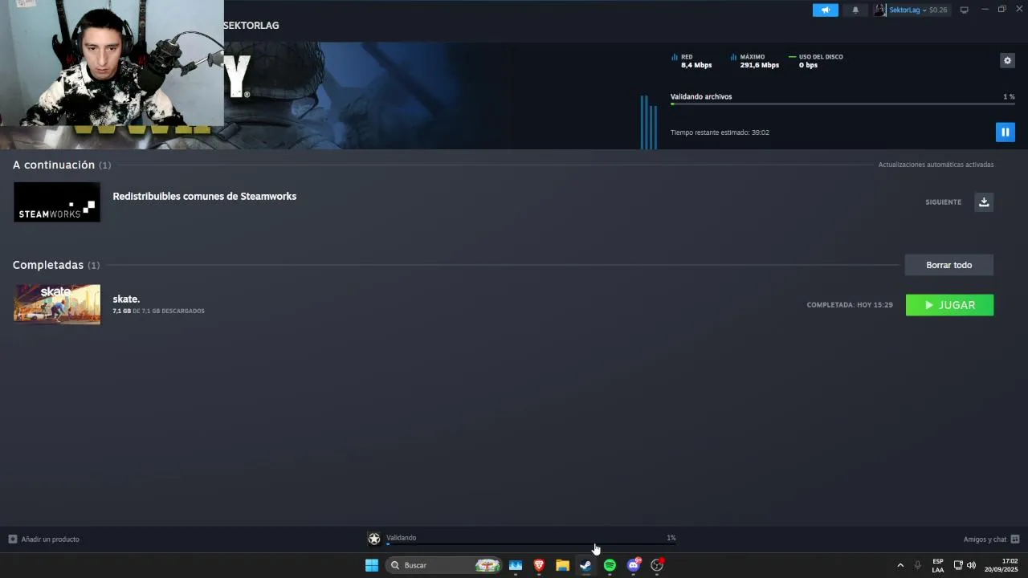Click Tiempo restante estimado text

[720, 132]
